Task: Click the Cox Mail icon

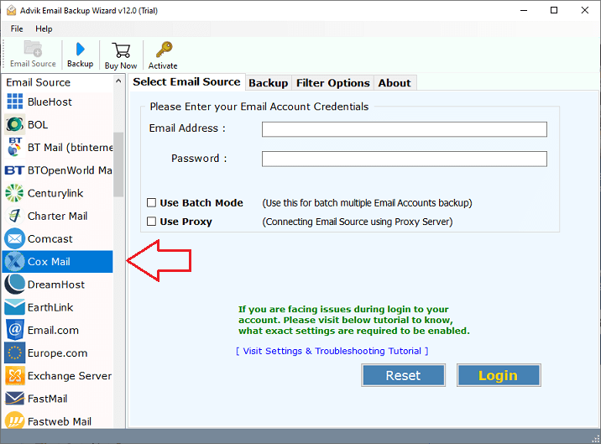Action: pyautogui.click(x=14, y=262)
